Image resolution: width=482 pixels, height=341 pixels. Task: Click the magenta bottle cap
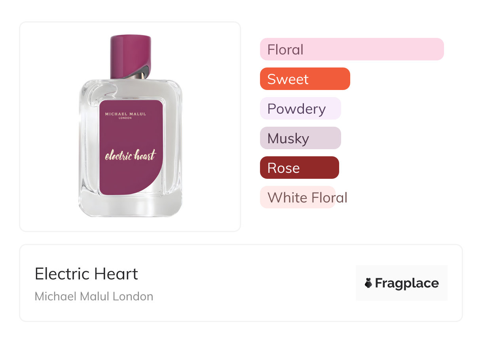(x=130, y=55)
